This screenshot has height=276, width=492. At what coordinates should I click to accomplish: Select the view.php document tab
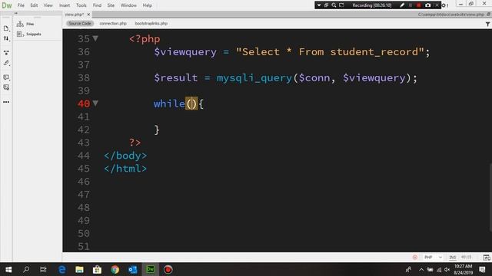pyautogui.click(x=75, y=15)
